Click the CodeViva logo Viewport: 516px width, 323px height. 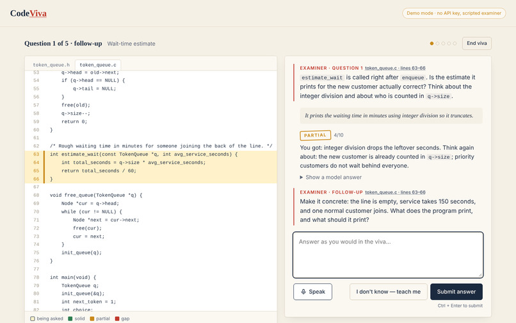point(28,13)
